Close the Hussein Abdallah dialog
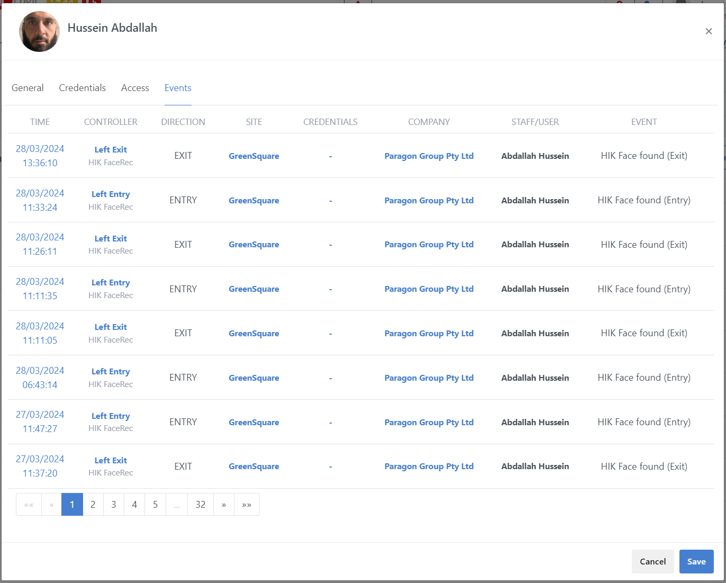 (709, 31)
